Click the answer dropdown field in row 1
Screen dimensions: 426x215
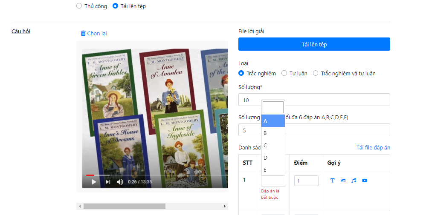tap(273, 181)
